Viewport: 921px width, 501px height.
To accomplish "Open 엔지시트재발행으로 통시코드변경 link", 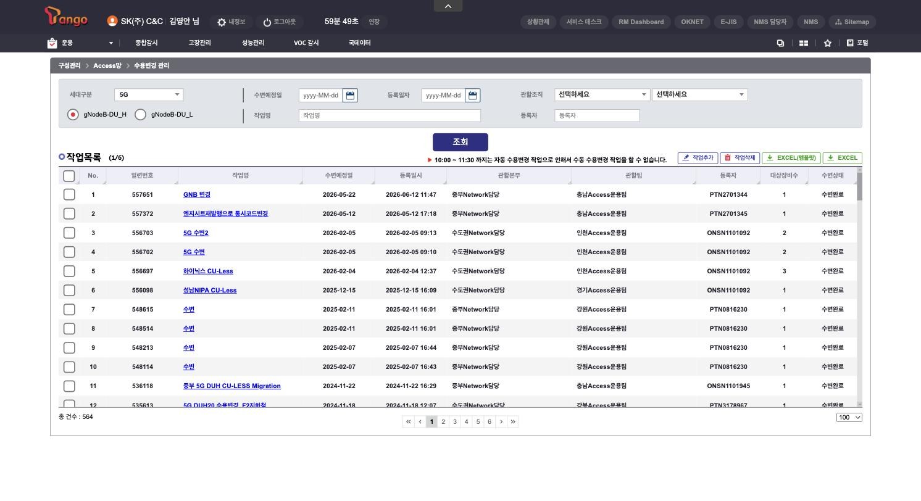I will click(225, 213).
